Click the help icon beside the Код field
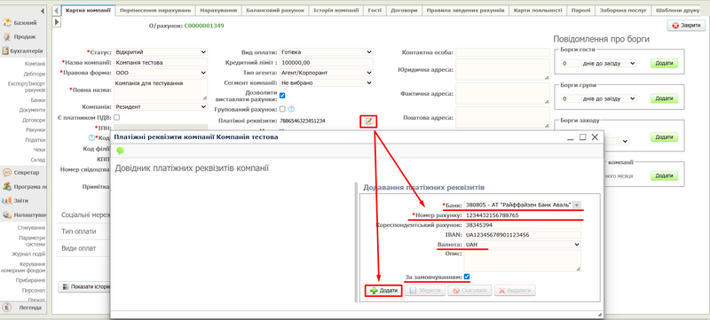 [91, 137]
